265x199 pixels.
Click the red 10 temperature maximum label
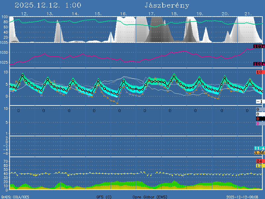tap(259, 72)
